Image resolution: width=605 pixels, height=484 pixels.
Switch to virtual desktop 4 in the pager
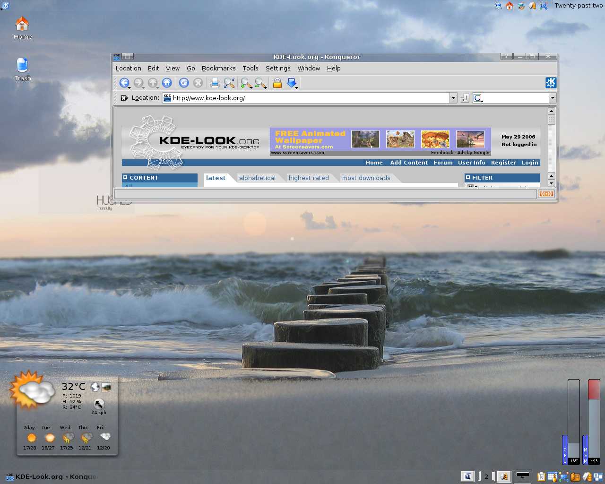pos(522,477)
